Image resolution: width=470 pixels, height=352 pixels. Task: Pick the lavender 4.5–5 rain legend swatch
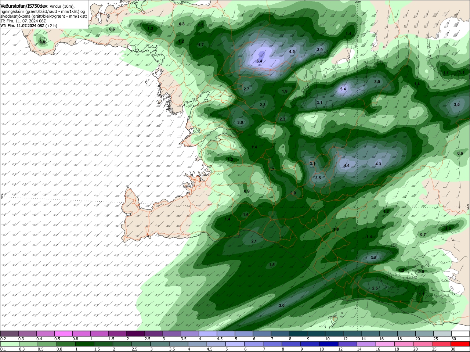(x=217, y=344)
